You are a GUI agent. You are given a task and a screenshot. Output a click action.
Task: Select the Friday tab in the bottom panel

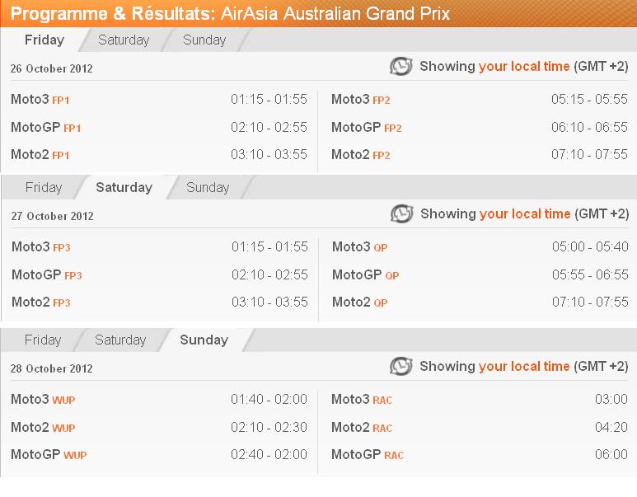click(43, 340)
